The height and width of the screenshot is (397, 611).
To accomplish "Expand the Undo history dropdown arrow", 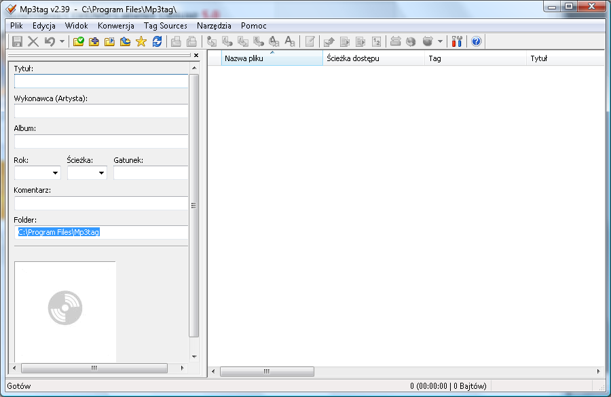I will 62,41.
